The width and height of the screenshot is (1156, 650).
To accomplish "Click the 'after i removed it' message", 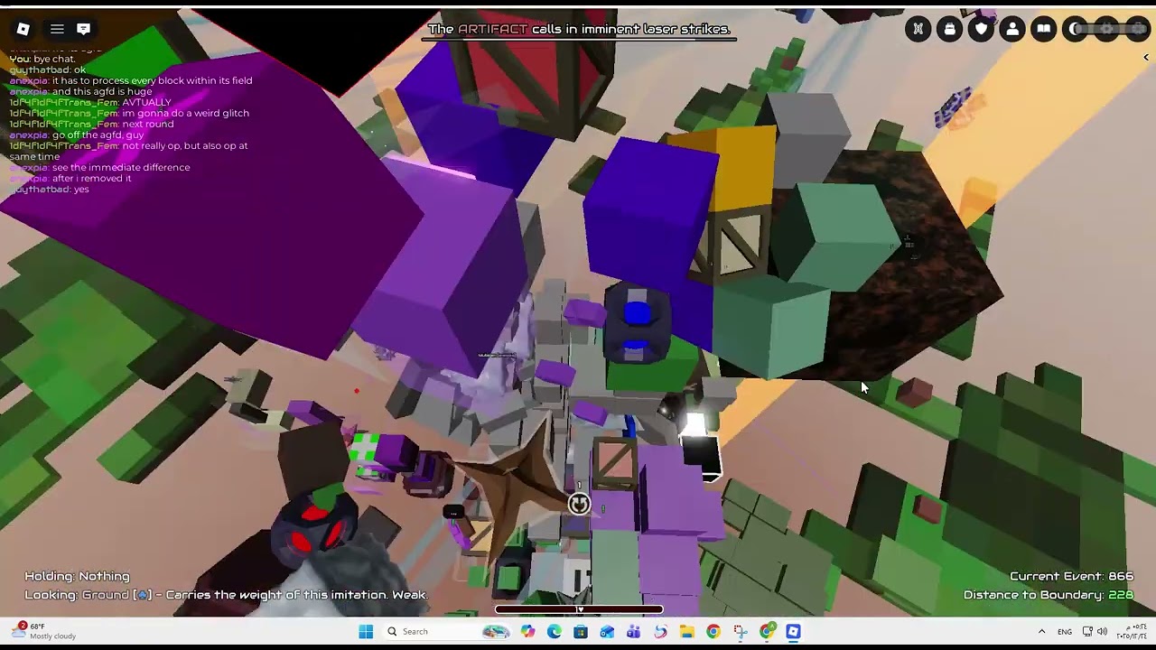I will point(70,178).
